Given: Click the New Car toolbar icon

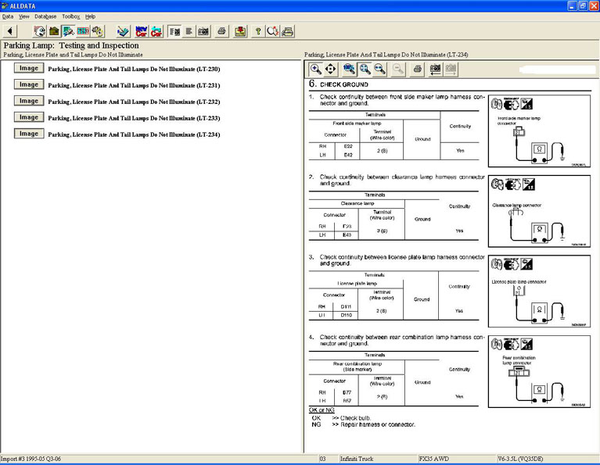Looking at the screenshot, I should (141, 31).
